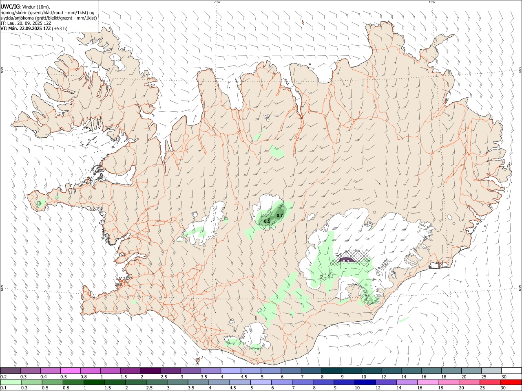Viewport: 522px width, 391px height.
Task: Click the '0.2' label in the snow legend row
Action: pyautogui.click(x=3, y=376)
